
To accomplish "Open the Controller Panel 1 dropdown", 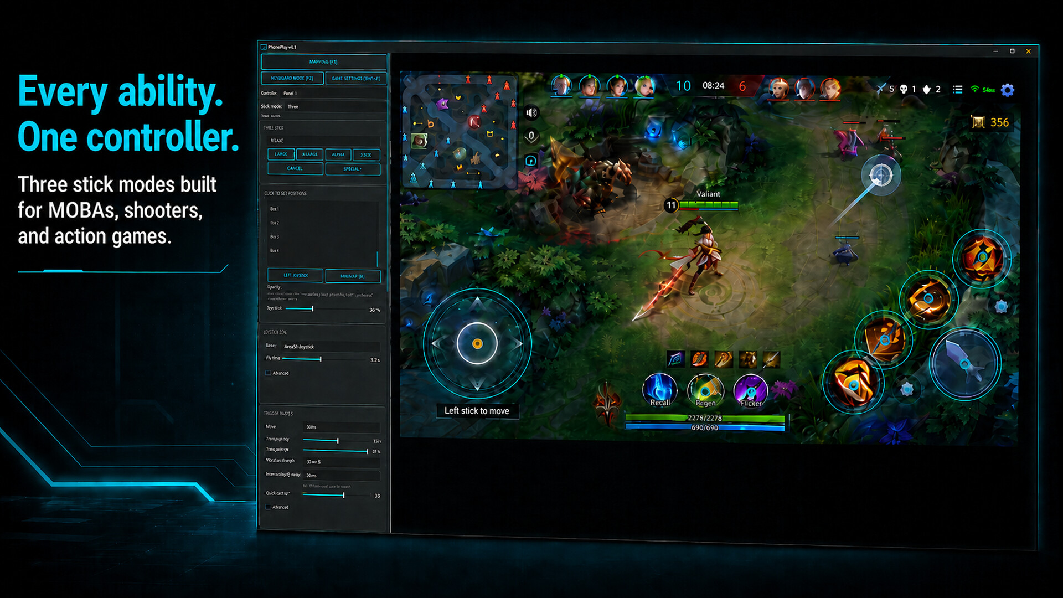I will tap(332, 93).
